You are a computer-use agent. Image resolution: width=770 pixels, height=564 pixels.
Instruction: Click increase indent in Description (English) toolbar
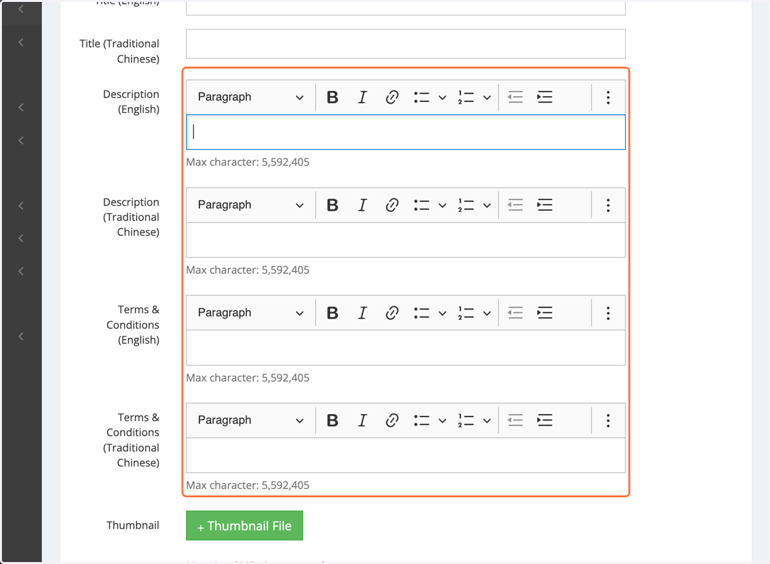pos(545,97)
